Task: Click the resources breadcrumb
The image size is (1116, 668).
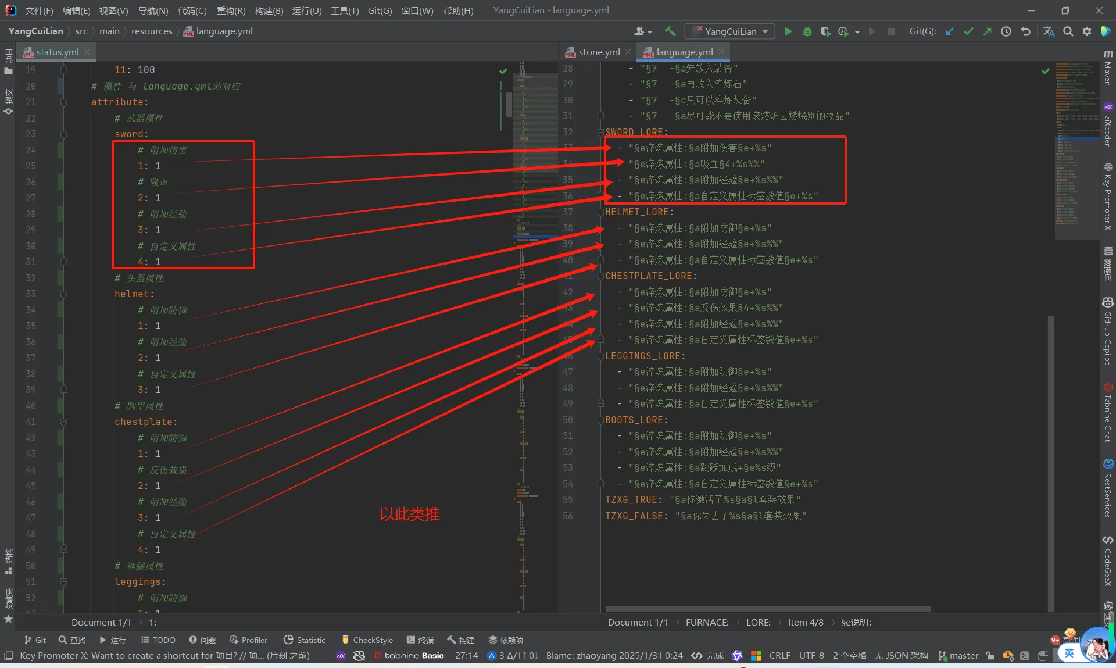Action: (x=151, y=31)
